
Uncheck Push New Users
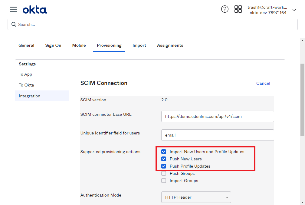164,159
